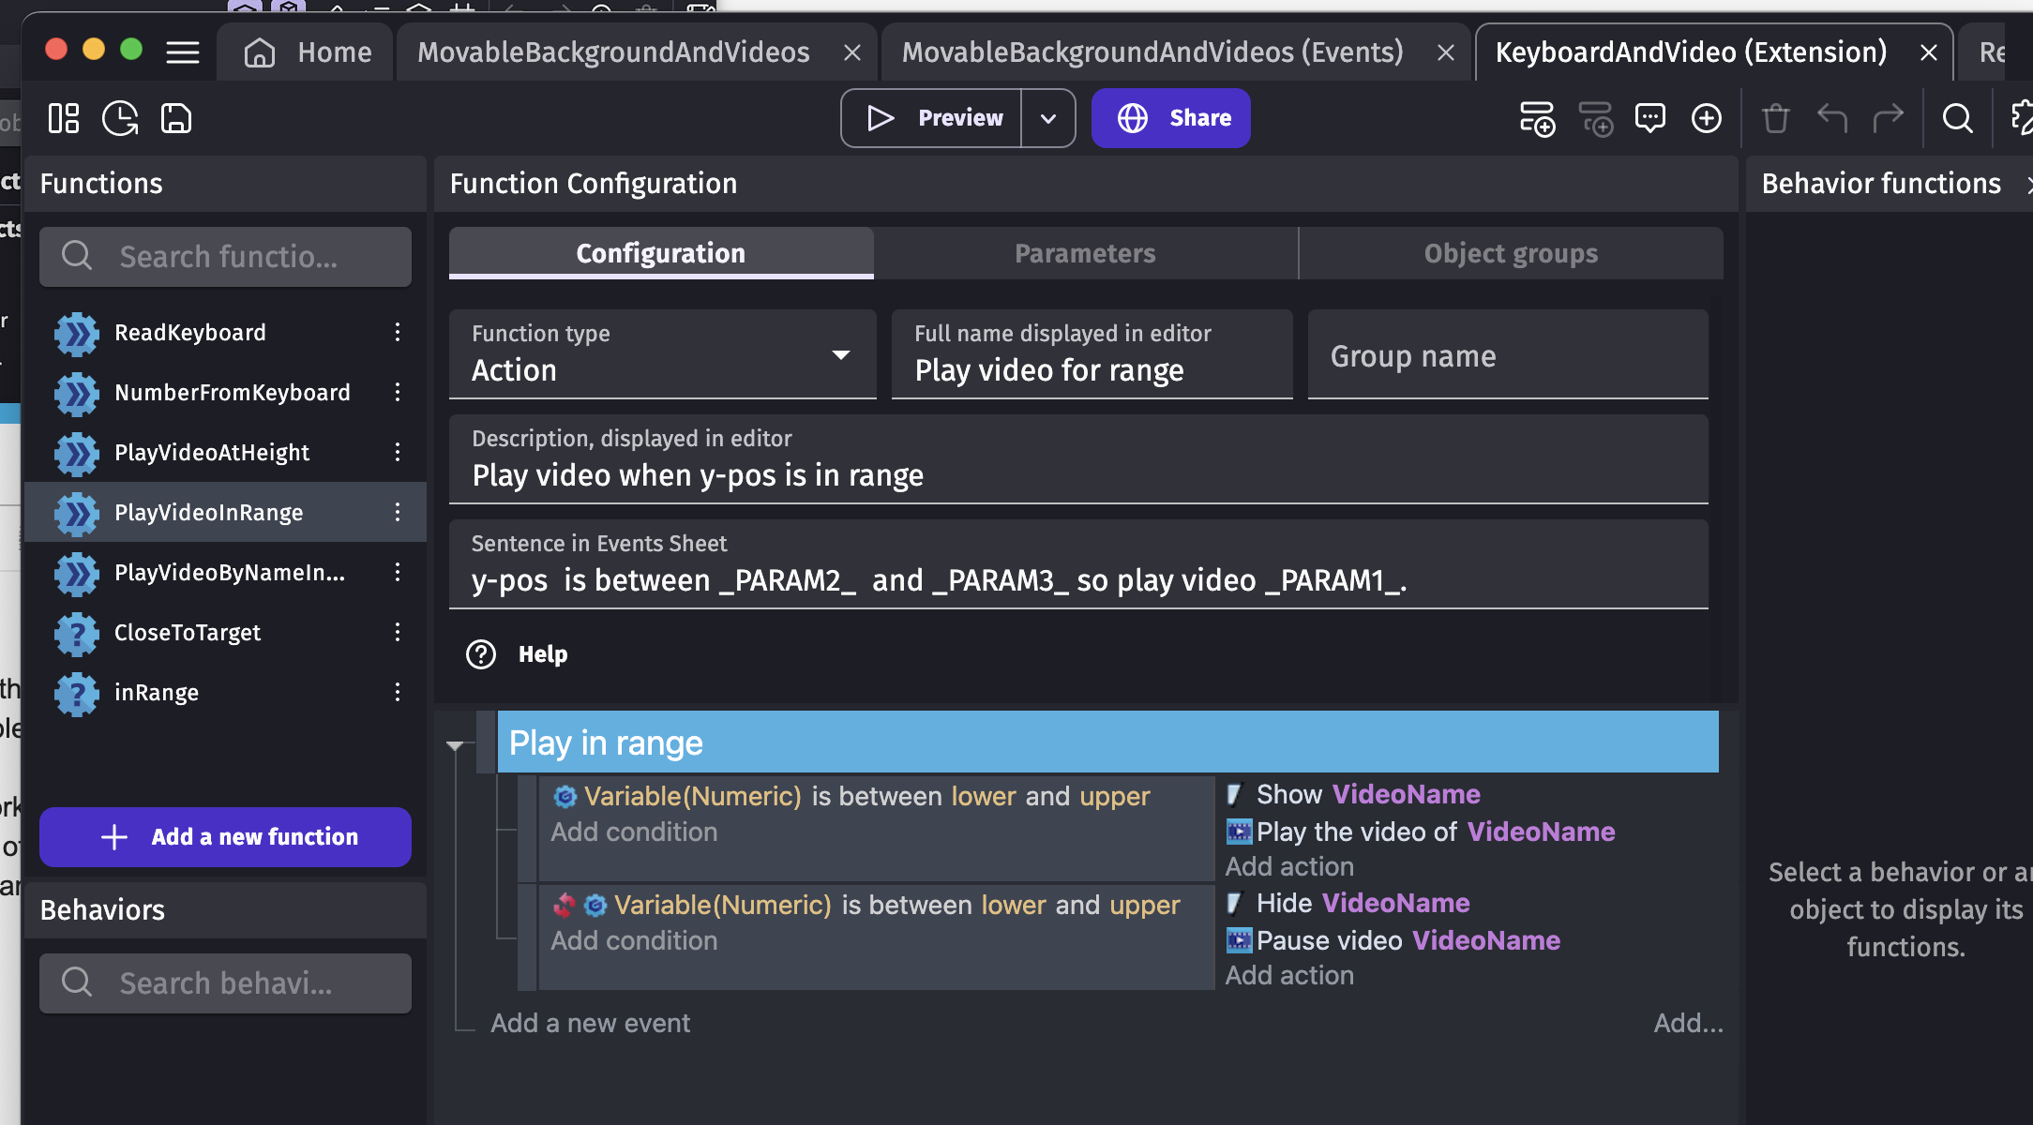Add a sub-event toolbar icon
This screenshot has width=2033, height=1125.
[x=1595, y=119]
